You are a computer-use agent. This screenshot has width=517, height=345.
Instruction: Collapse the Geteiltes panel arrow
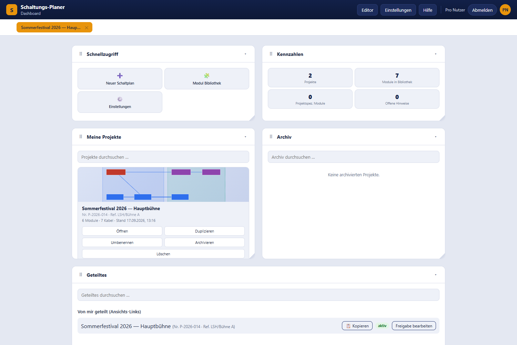tap(436, 275)
